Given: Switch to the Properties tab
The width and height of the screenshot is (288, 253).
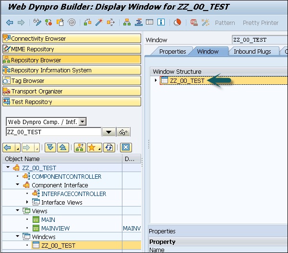Looking at the screenshot, I should [x=172, y=51].
